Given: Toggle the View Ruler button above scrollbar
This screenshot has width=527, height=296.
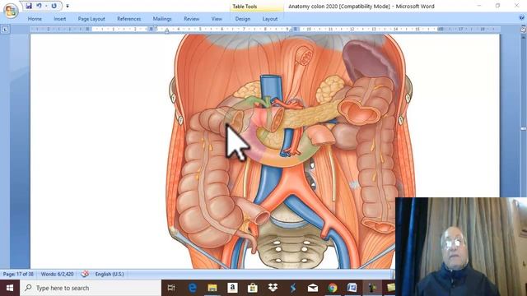Looking at the screenshot, I should click(523, 30).
